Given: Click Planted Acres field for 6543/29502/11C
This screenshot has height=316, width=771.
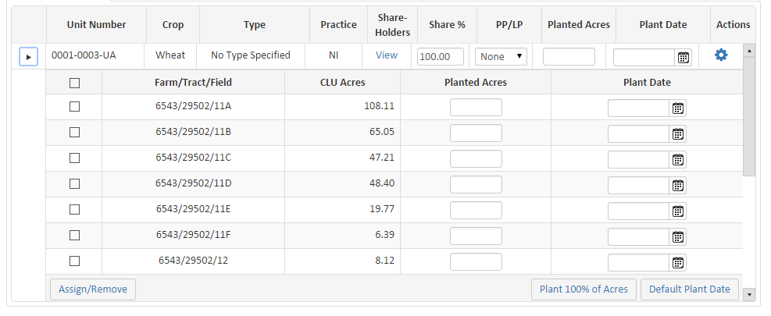Looking at the screenshot, I should 476,158.
